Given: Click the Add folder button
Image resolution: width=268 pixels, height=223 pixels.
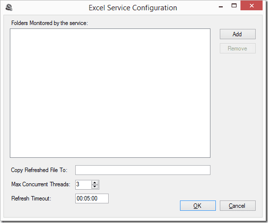Looking at the screenshot, I should pyautogui.click(x=238, y=34).
